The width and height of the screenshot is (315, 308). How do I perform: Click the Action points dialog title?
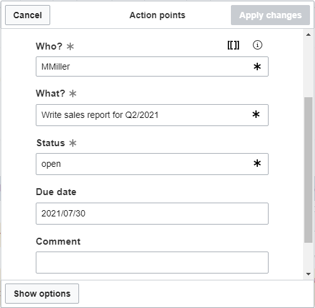pos(157,15)
